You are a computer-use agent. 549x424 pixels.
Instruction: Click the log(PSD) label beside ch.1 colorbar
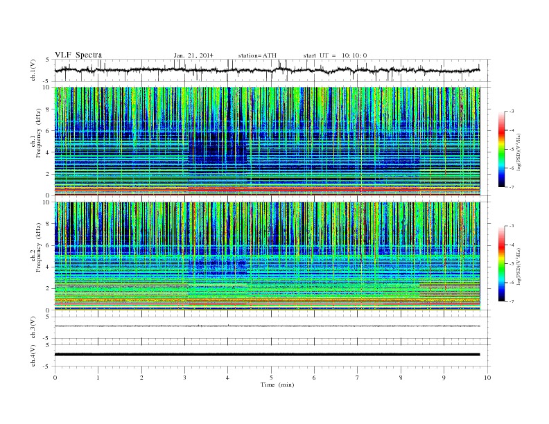click(518, 152)
